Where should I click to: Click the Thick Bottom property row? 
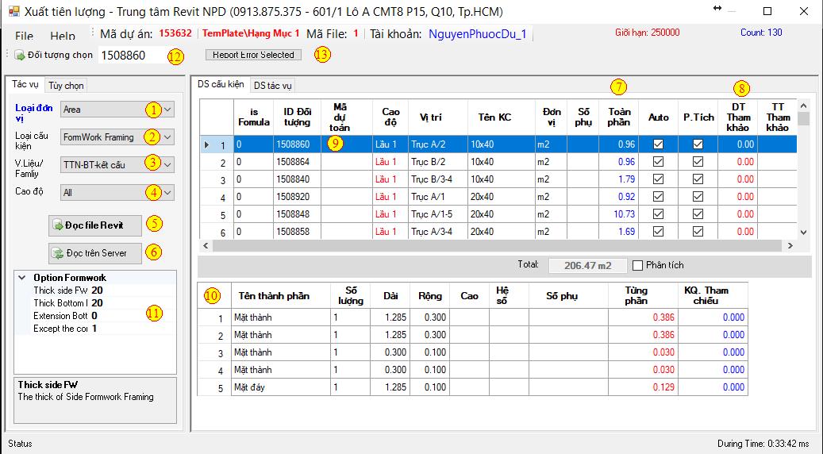point(95,303)
